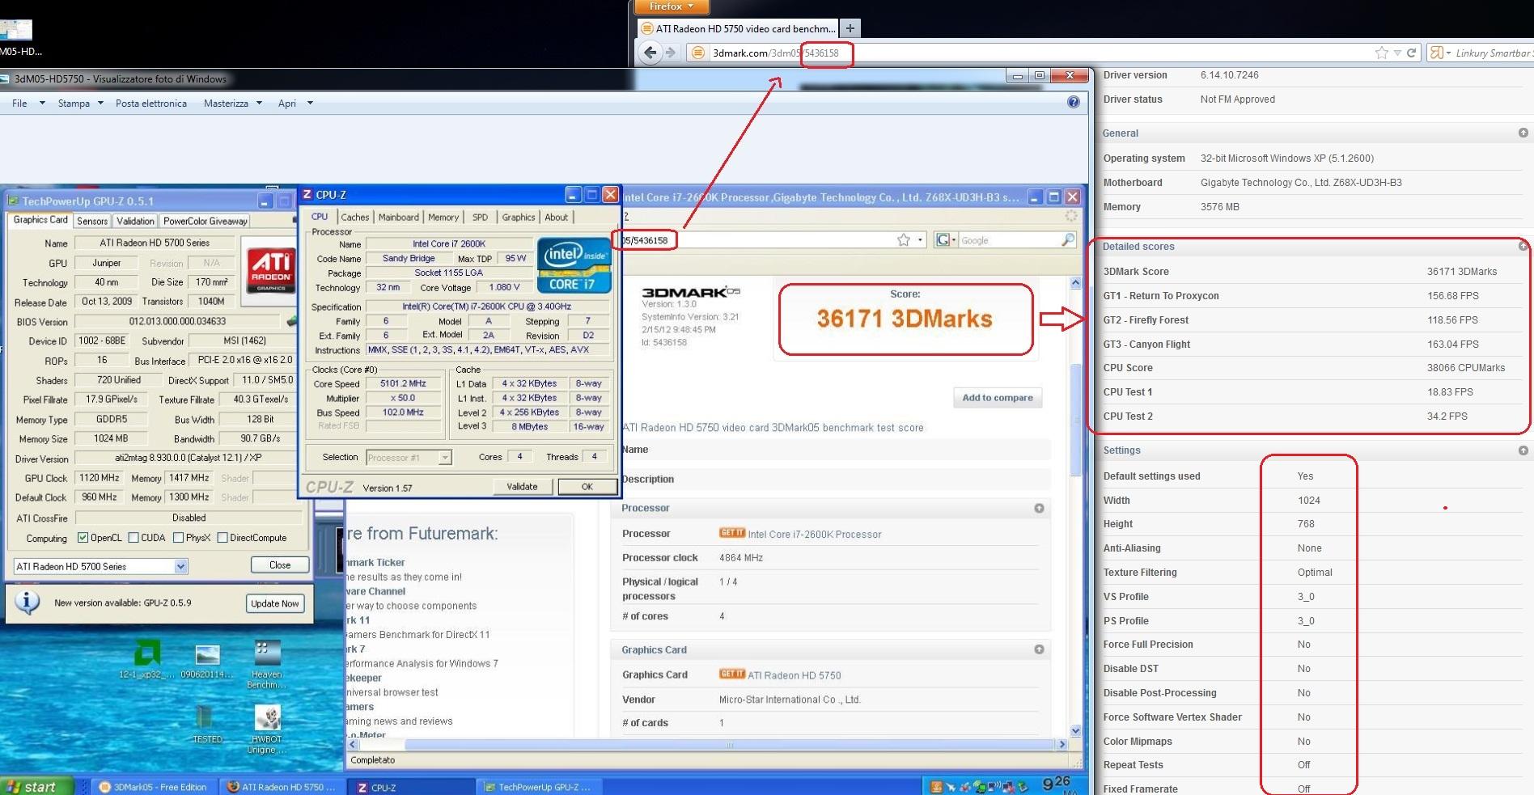Go forward in the Firefox window
This screenshot has height=795, width=1534.
(x=671, y=53)
